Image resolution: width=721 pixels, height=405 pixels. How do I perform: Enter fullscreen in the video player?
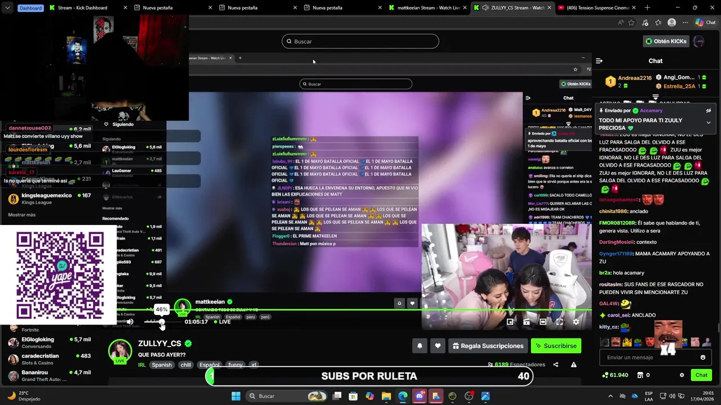click(x=559, y=322)
